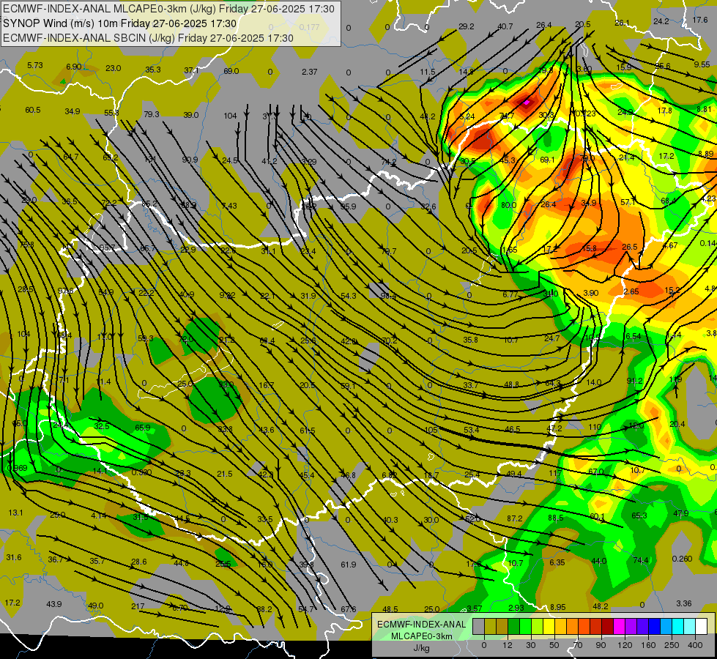Click the white swatch at legend's end
This screenshot has height=659, width=717.
(x=701, y=626)
